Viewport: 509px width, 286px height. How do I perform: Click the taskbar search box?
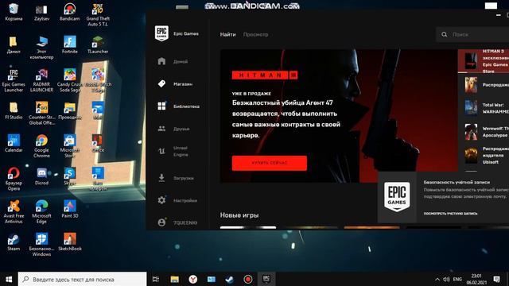[82, 279]
